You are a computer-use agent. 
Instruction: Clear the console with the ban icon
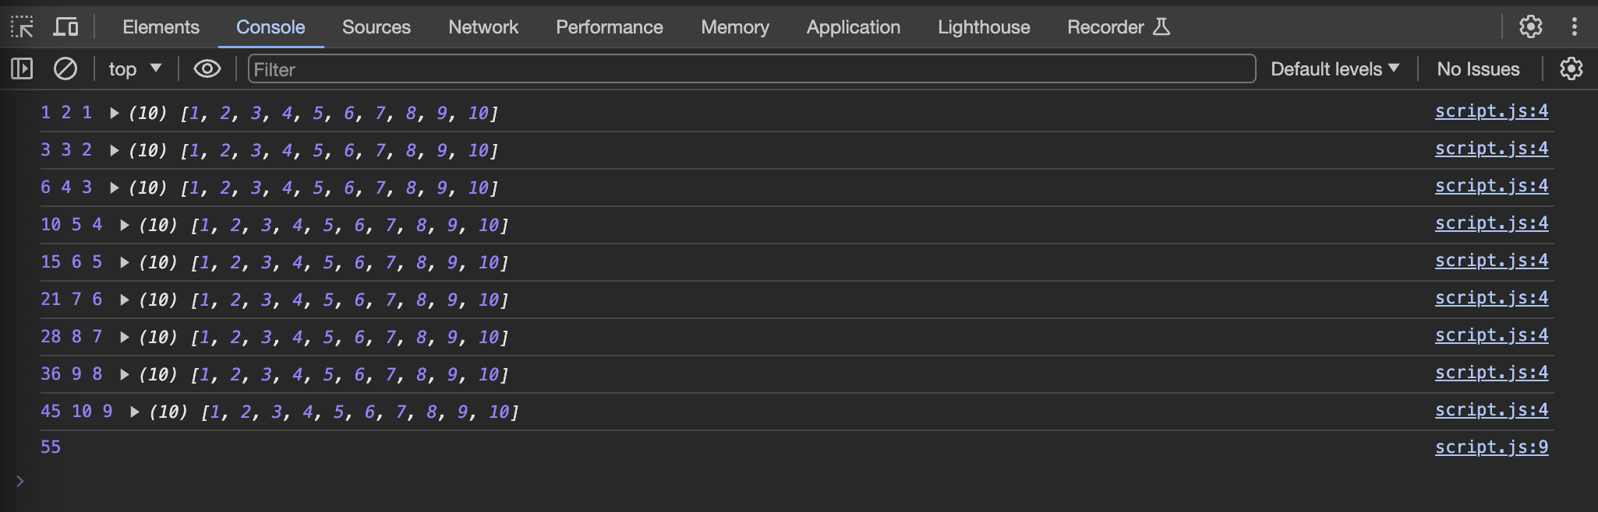[x=65, y=69]
